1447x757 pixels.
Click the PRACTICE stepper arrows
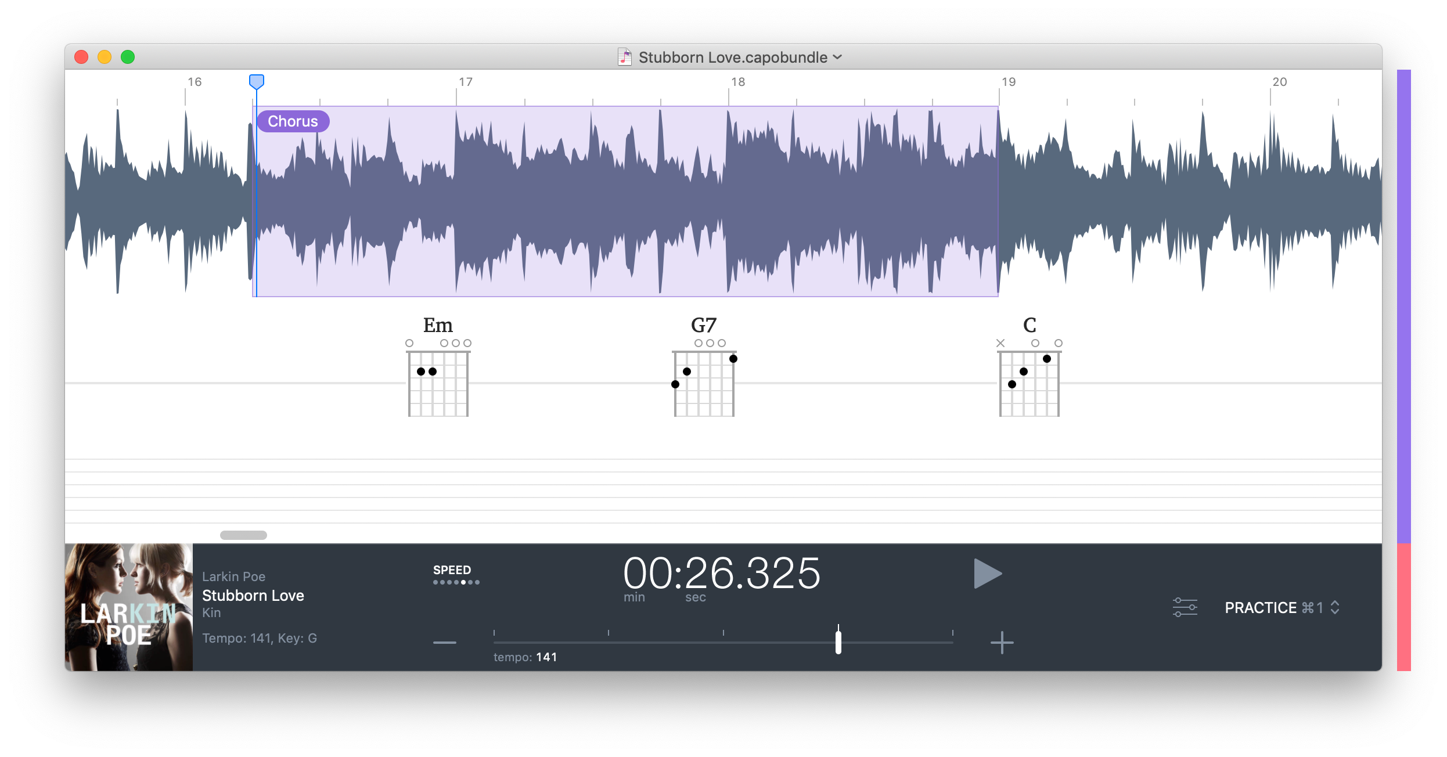point(1335,608)
